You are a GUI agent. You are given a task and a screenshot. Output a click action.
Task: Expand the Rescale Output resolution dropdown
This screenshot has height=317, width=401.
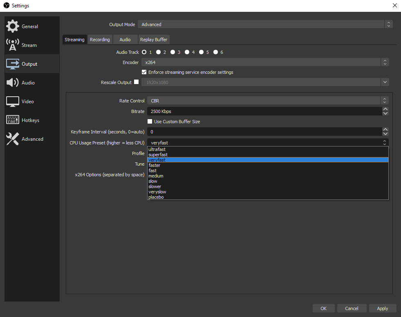(385, 82)
